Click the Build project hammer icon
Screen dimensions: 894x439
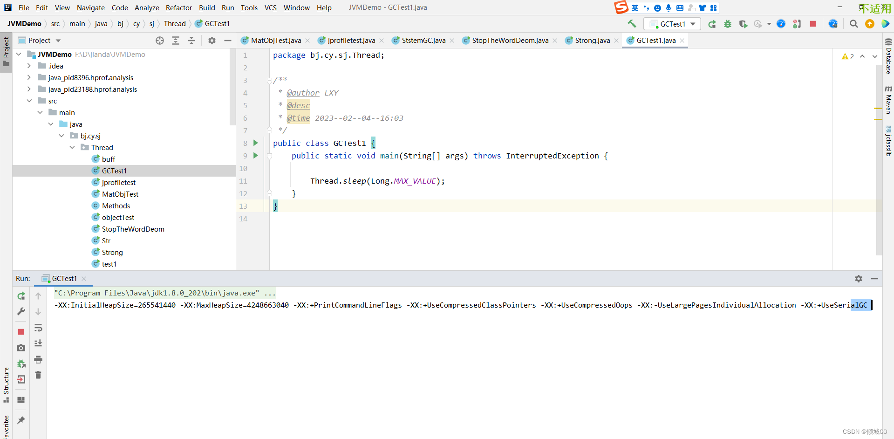pos(632,24)
